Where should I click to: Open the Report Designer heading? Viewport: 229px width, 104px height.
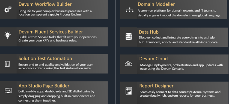tap(156, 86)
